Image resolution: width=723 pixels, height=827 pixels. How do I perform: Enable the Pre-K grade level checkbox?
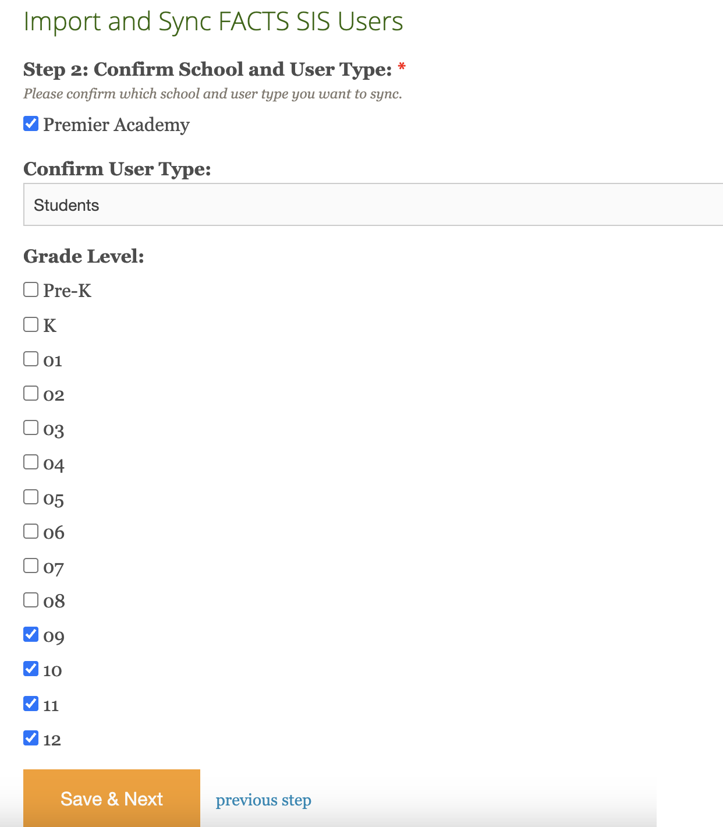tap(31, 289)
